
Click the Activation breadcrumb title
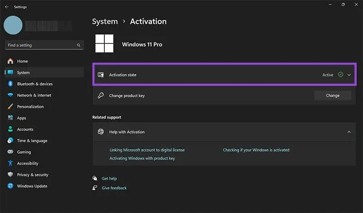[x=148, y=21]
